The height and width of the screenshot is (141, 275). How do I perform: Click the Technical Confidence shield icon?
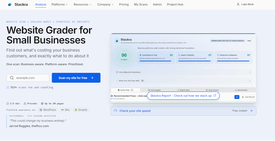pyautogui.click(x=218, y=55)
